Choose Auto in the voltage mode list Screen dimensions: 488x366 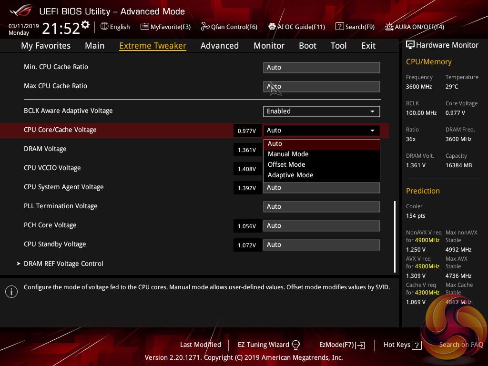click(322, 144)
